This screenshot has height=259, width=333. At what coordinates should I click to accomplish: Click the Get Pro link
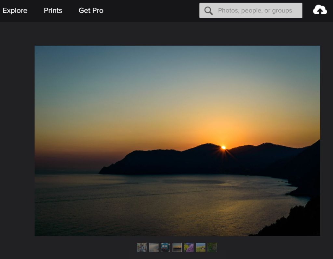[91, 10]
